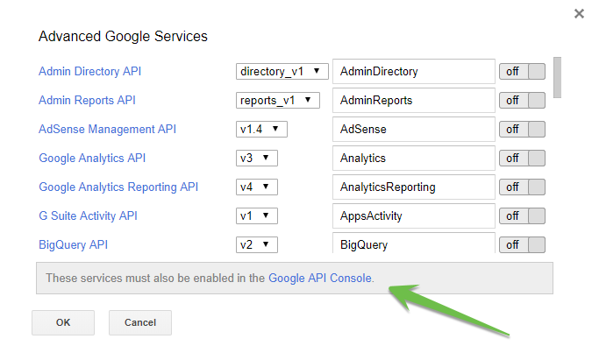Open the Admin Directory API link

click(x=89, y=71)
